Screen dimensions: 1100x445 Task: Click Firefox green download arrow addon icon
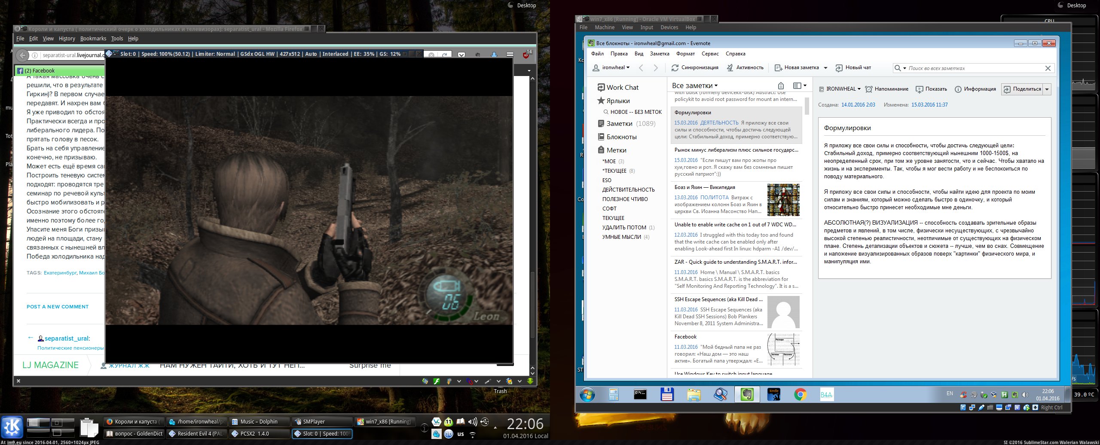point(530,381)
